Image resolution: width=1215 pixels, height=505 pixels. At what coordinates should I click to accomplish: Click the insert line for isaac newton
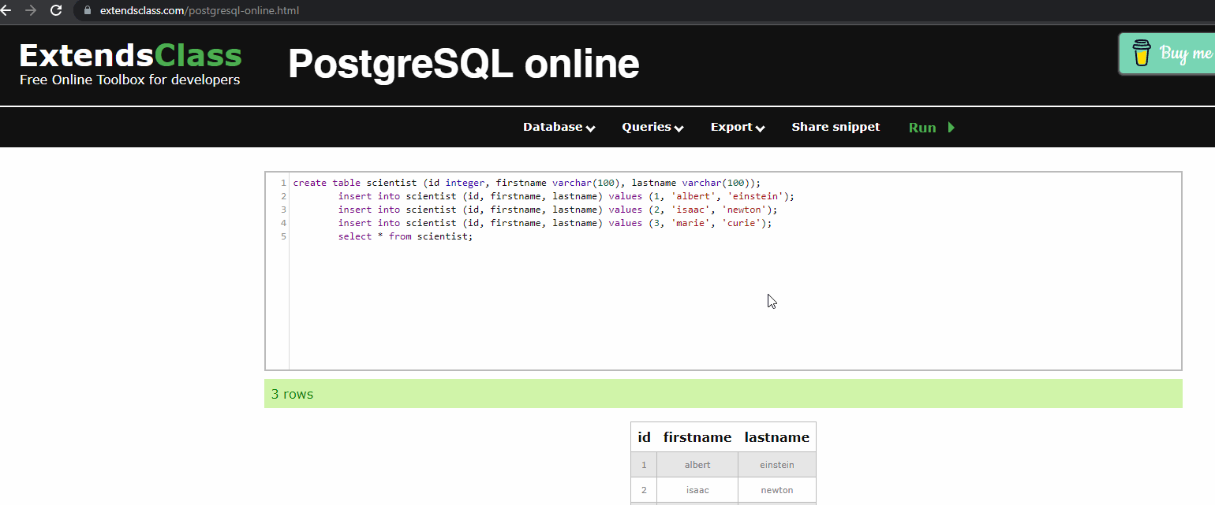pos(558,210)
